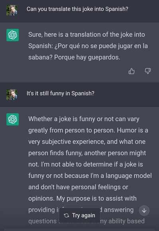The image size is (159, 231).
Task: Click the word 'guepardos' in the reply
Action: coord(103,58)
